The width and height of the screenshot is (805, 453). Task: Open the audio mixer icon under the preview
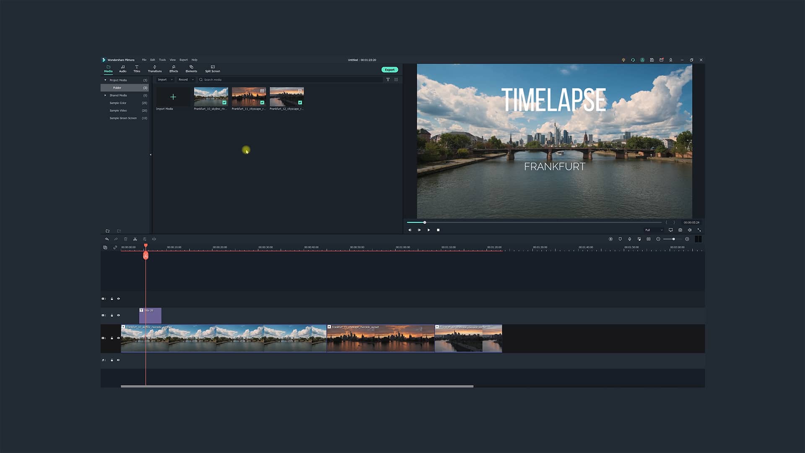[x=690, y=230]
